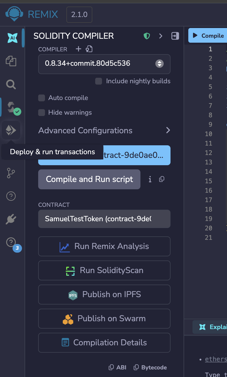Image resolution: width=227 pixels, height=377 pixels.
Task: Enable Auto compile checkbox
Action: [42, 98]
